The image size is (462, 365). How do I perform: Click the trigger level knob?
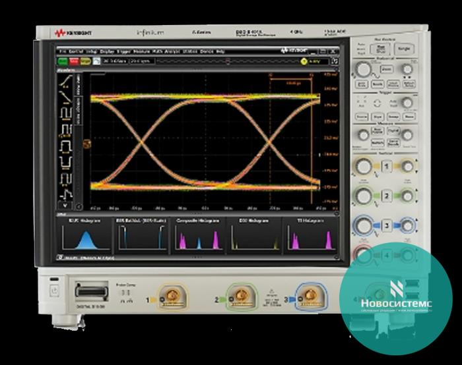[407, 103]
